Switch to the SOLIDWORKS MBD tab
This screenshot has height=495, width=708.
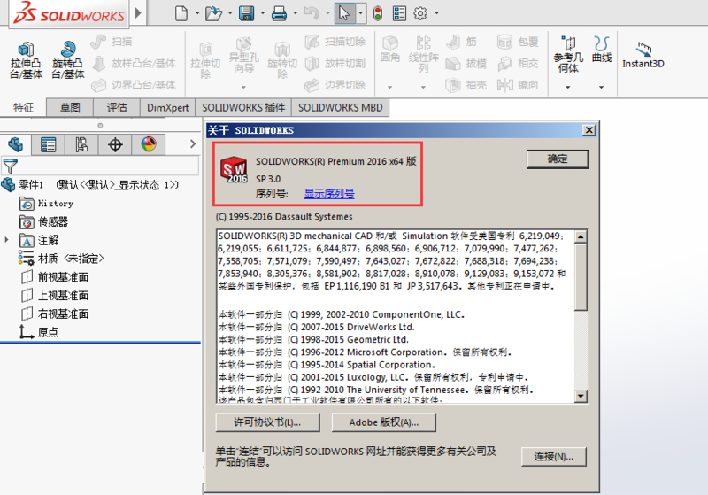[340, 107]
